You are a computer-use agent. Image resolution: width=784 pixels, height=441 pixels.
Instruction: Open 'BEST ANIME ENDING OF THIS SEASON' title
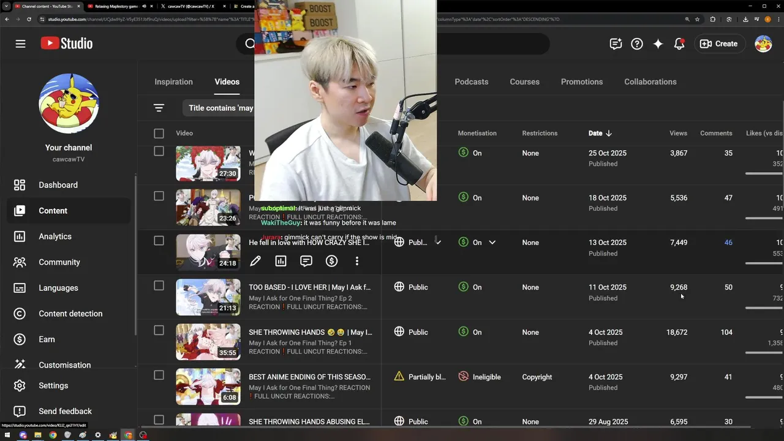tap(309, 377)
